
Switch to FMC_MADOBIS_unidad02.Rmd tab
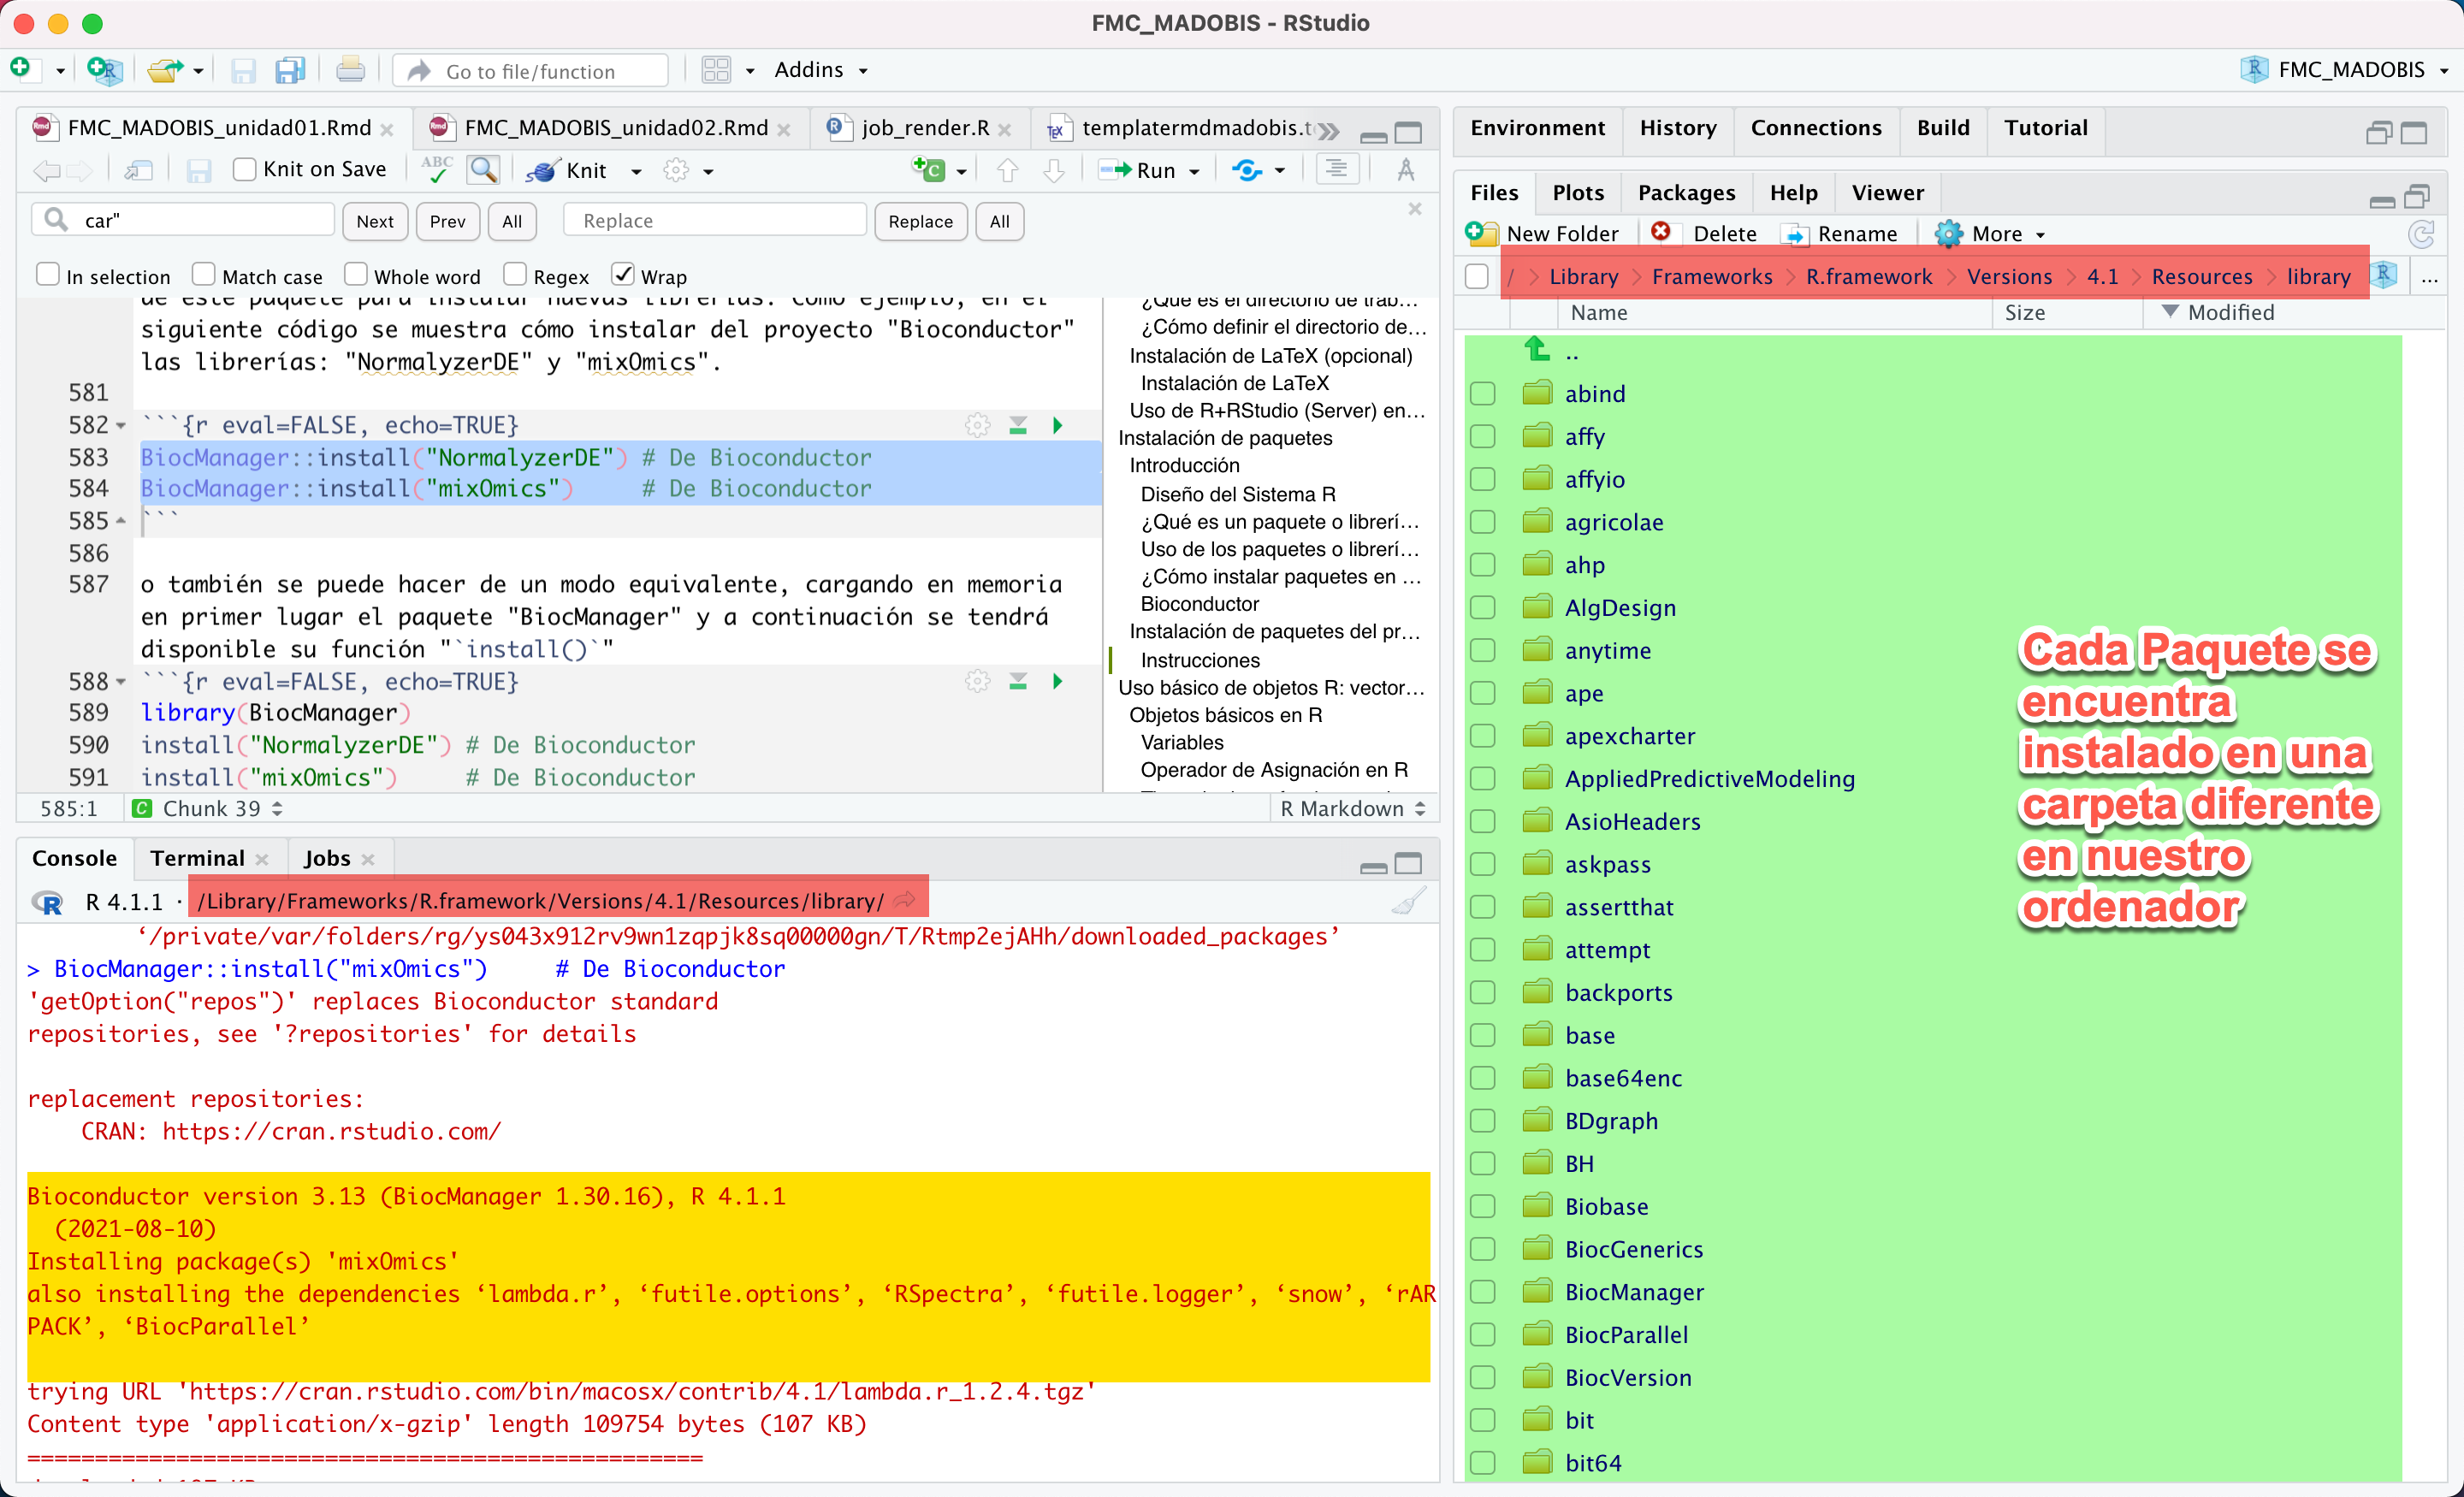pos(616,128)
